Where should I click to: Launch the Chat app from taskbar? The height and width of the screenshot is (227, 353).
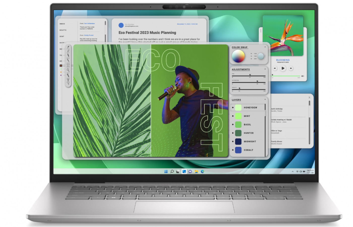(190, 172)
